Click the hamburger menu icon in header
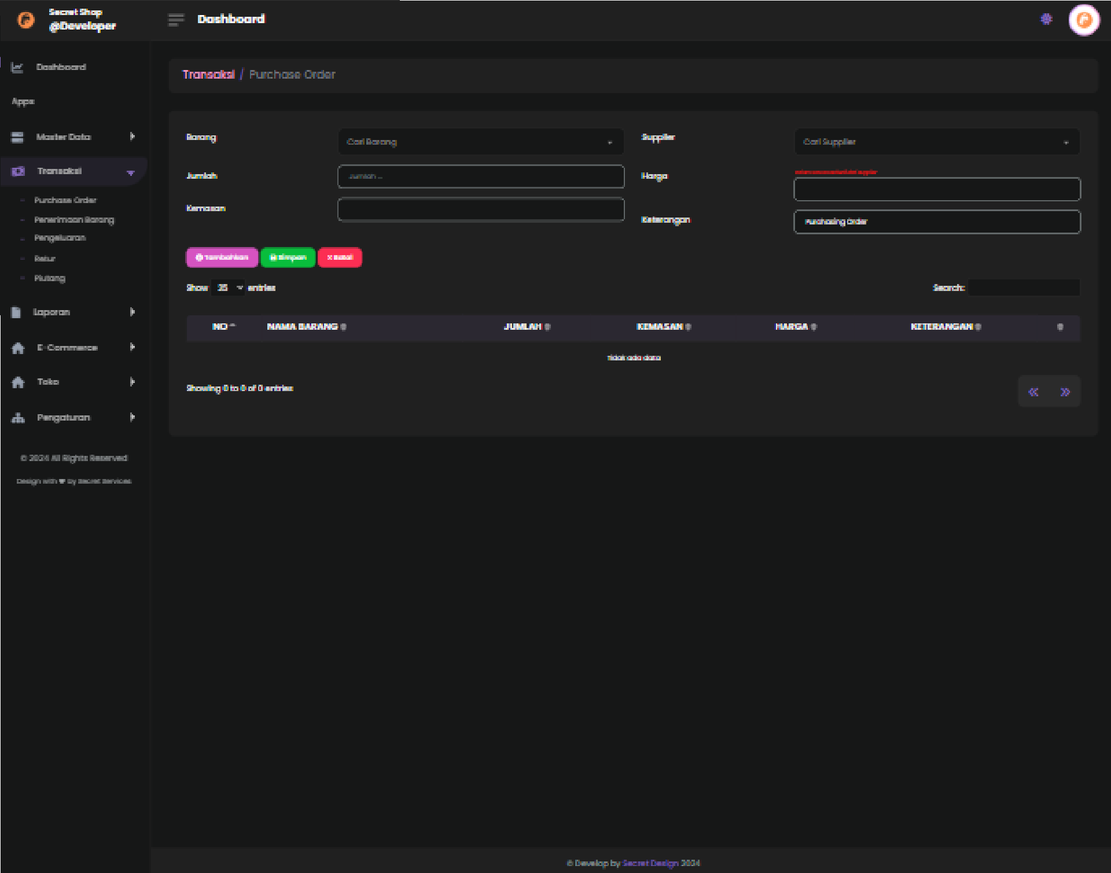 click(176, 20)
